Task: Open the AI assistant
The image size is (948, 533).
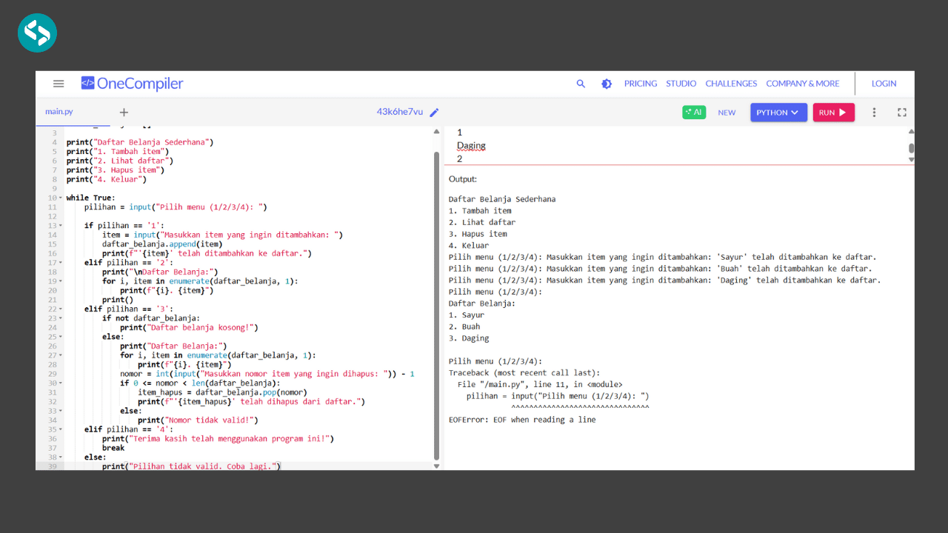Action: coord(693,112)
